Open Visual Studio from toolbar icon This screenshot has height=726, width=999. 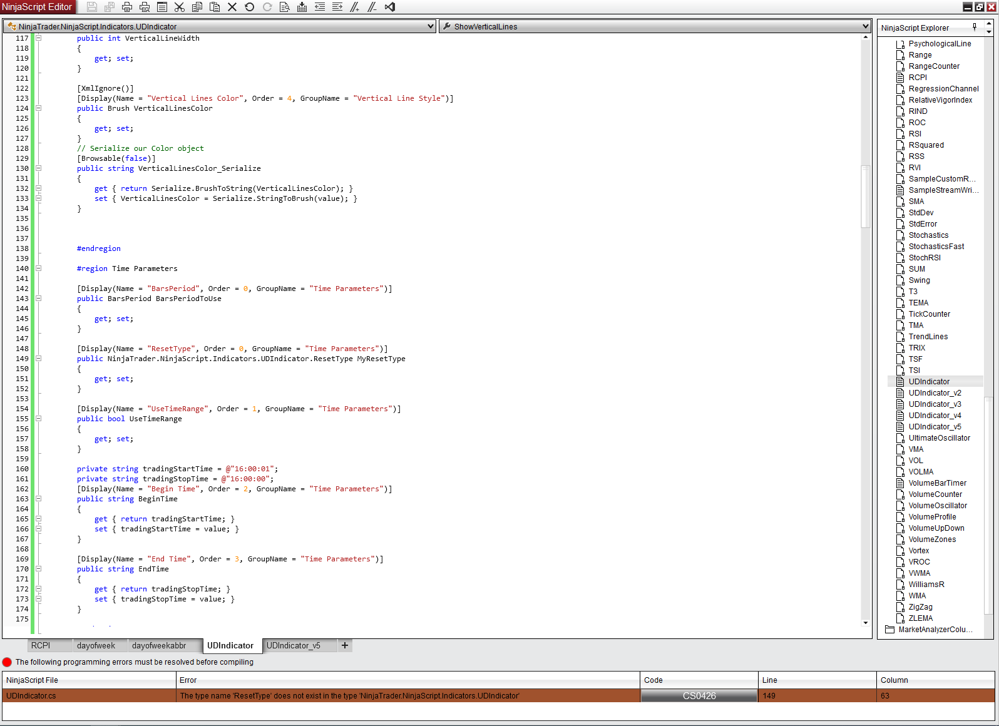coord(390,7)
